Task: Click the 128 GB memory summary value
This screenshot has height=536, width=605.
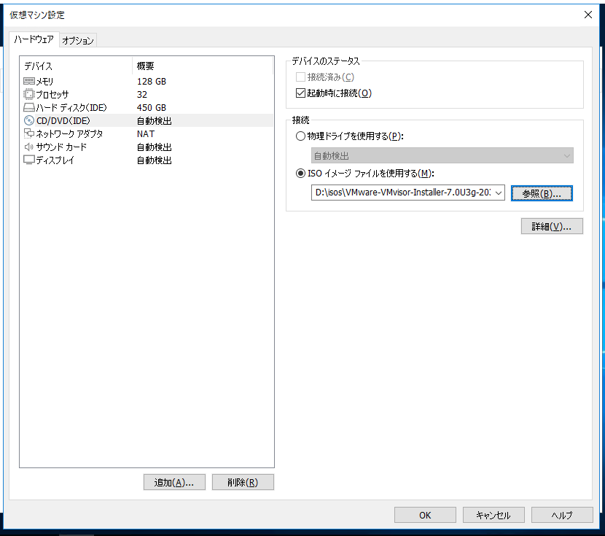Action: click(152, 82)
